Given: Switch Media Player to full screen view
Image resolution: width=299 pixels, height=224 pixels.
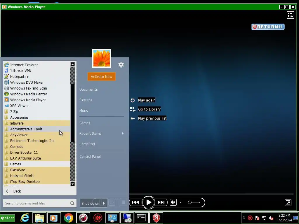Looking at the screenshot, I should [x=288, y=202].
